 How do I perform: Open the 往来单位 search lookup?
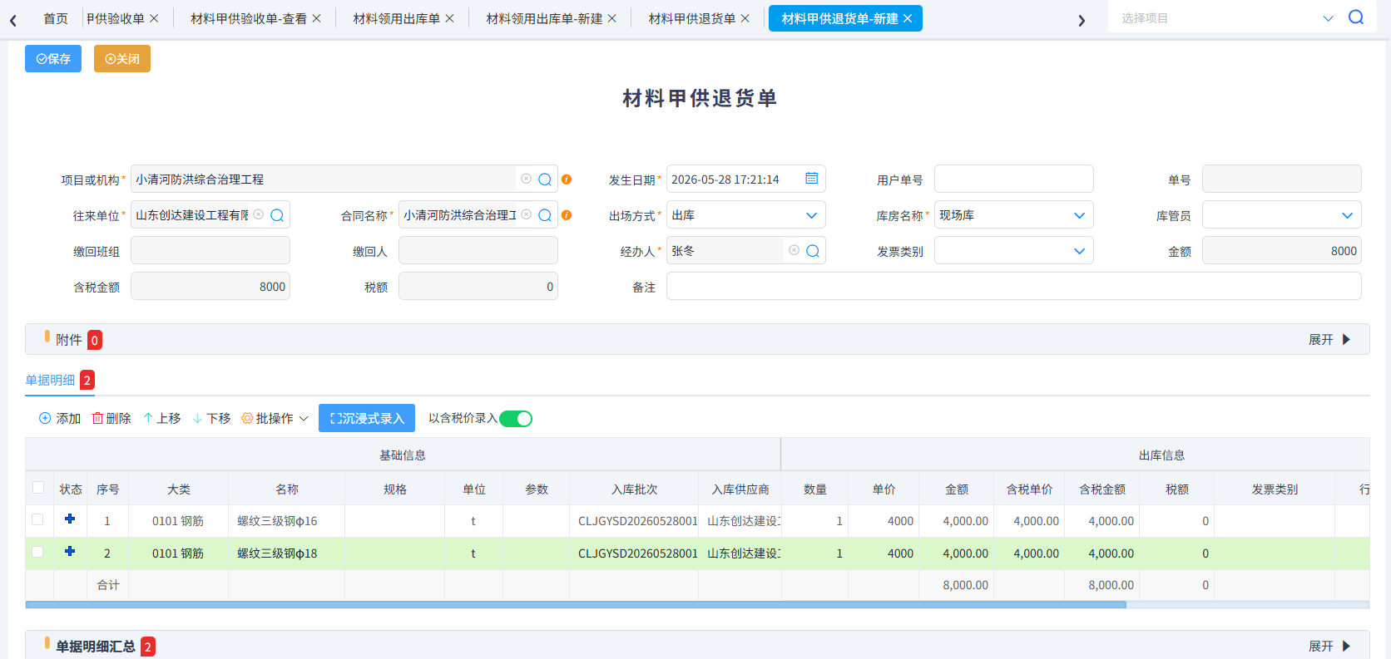[x=277, y=215]
